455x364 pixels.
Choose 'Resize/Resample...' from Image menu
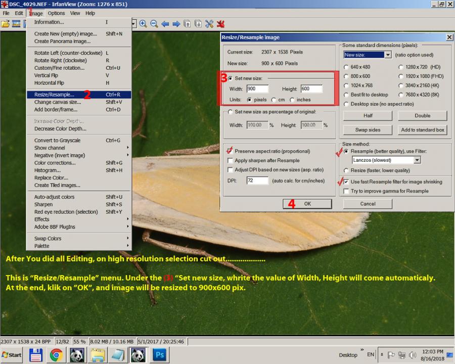[79, 95]
